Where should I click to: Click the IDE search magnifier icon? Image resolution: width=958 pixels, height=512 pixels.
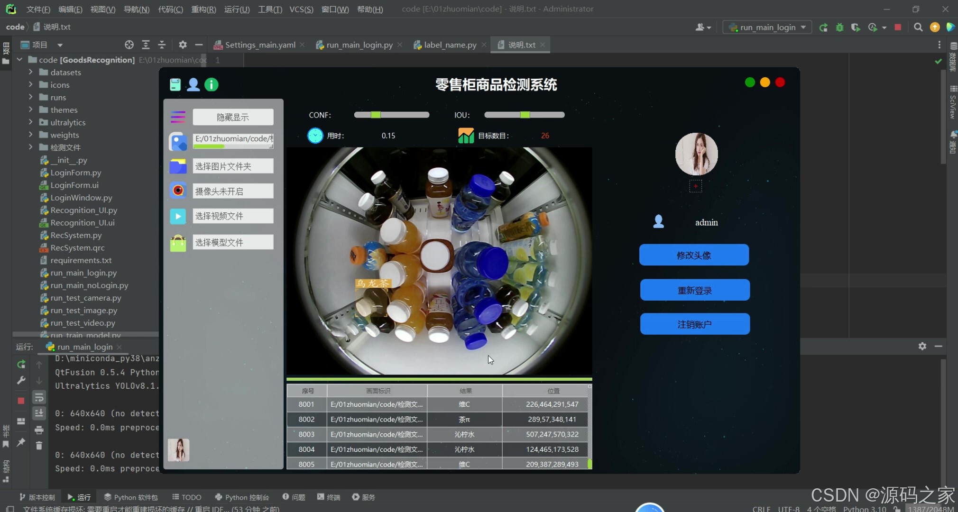point(918,27)
